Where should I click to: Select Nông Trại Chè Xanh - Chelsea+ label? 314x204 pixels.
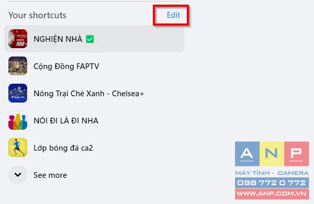pos(89,94)
